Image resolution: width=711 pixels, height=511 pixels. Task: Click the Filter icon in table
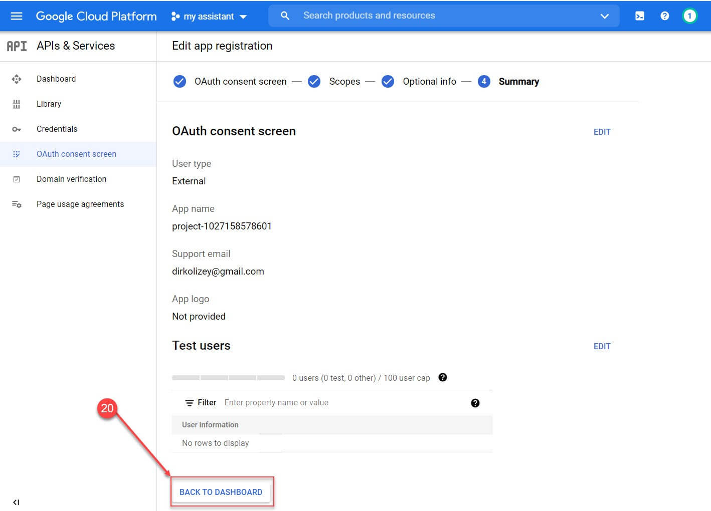(189, 403)
